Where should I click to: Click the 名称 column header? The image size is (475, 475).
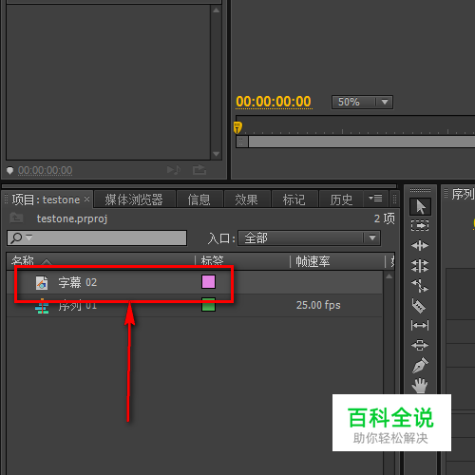tap(23, 261)
